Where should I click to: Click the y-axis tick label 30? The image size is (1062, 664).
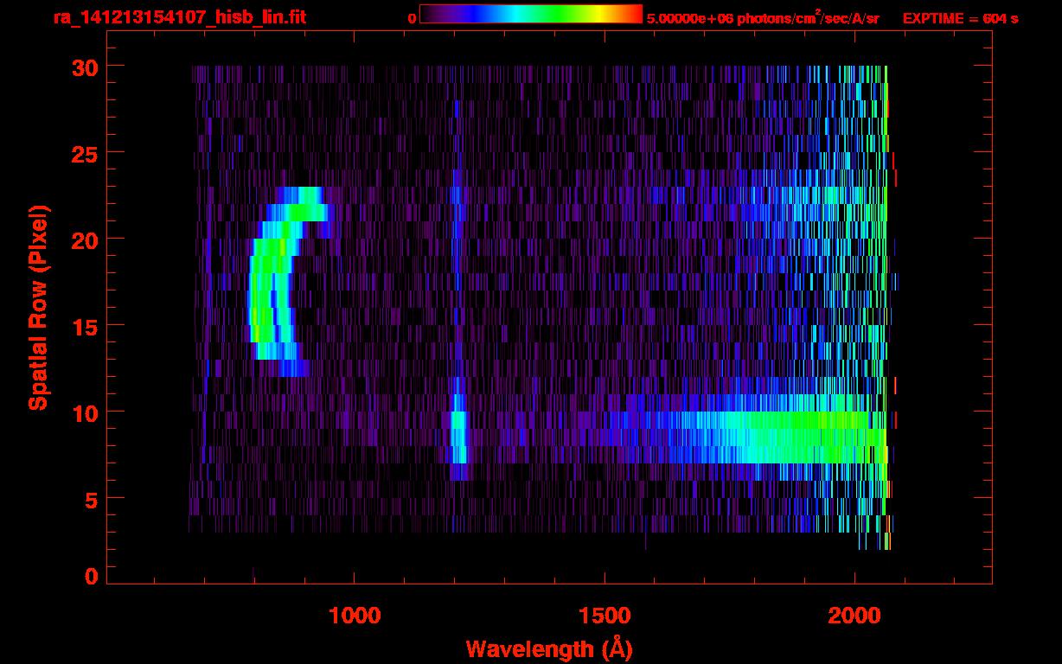click(x=83, y=67)
